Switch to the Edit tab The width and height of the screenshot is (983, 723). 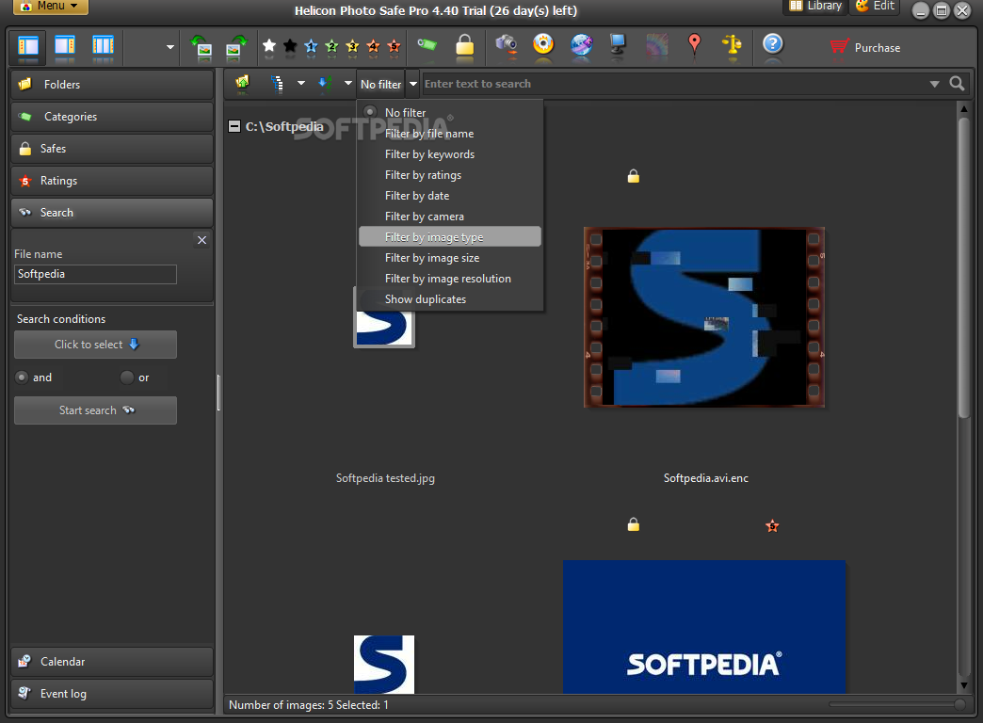pos(875,7)
